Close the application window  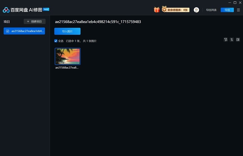pyautogui.click(x=240, y=3)
